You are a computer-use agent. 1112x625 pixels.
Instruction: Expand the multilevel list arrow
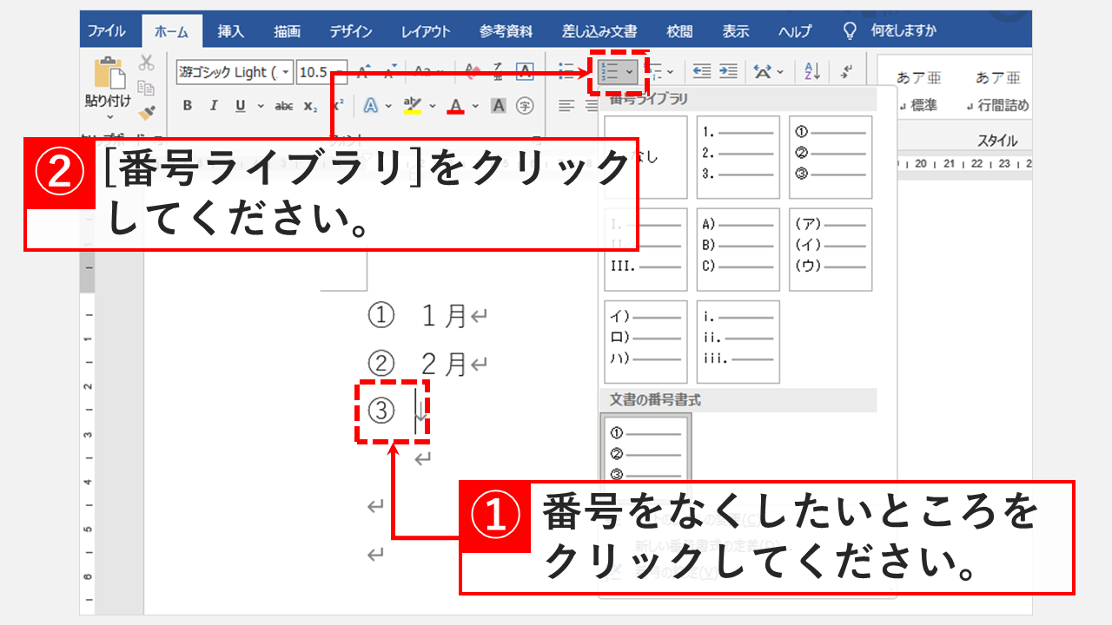(671, 72)
